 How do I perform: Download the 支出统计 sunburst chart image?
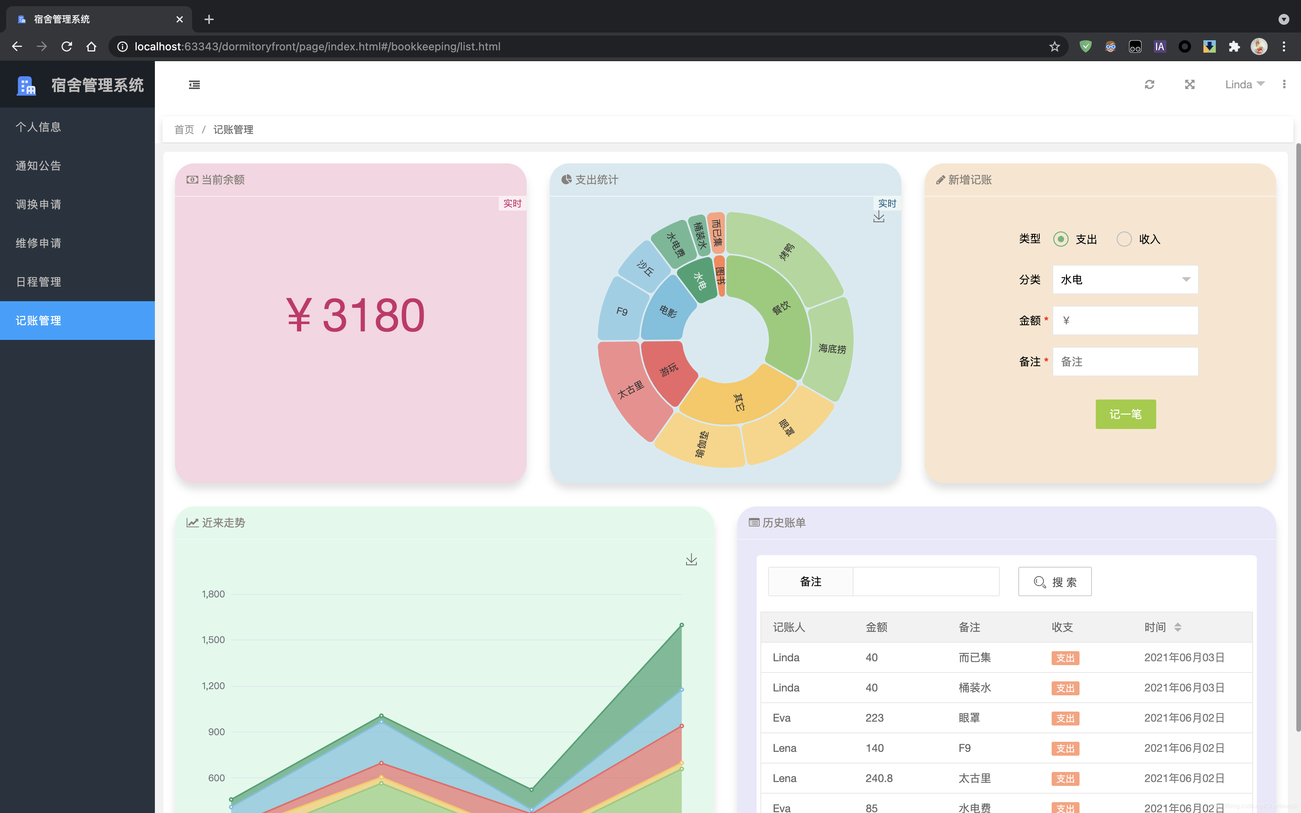879,217
